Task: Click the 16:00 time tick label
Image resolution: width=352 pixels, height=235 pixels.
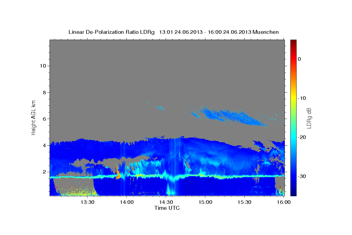Action: coord(284,202)
